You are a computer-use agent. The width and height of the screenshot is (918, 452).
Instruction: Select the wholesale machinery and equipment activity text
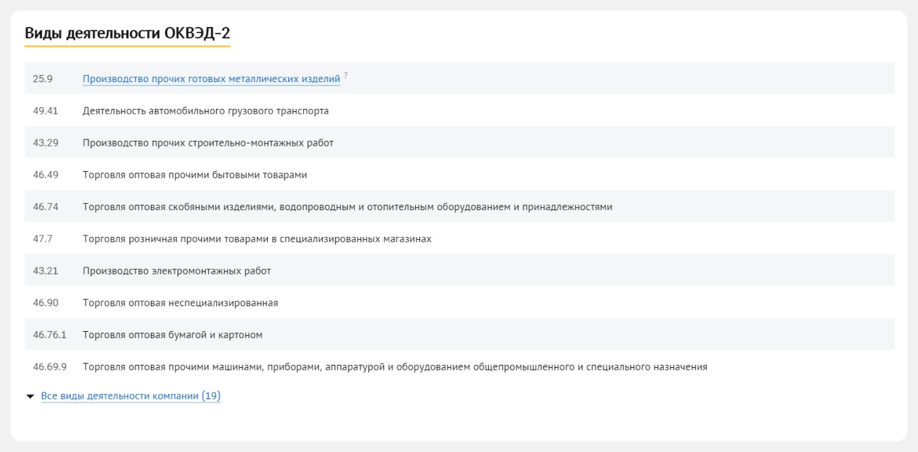click(395, 367)
